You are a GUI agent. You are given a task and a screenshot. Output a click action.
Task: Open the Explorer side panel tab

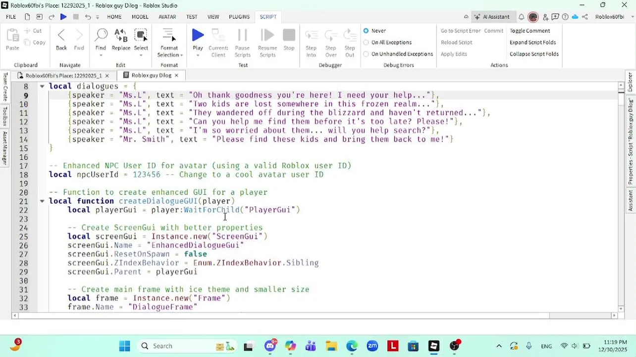[631, 82]
